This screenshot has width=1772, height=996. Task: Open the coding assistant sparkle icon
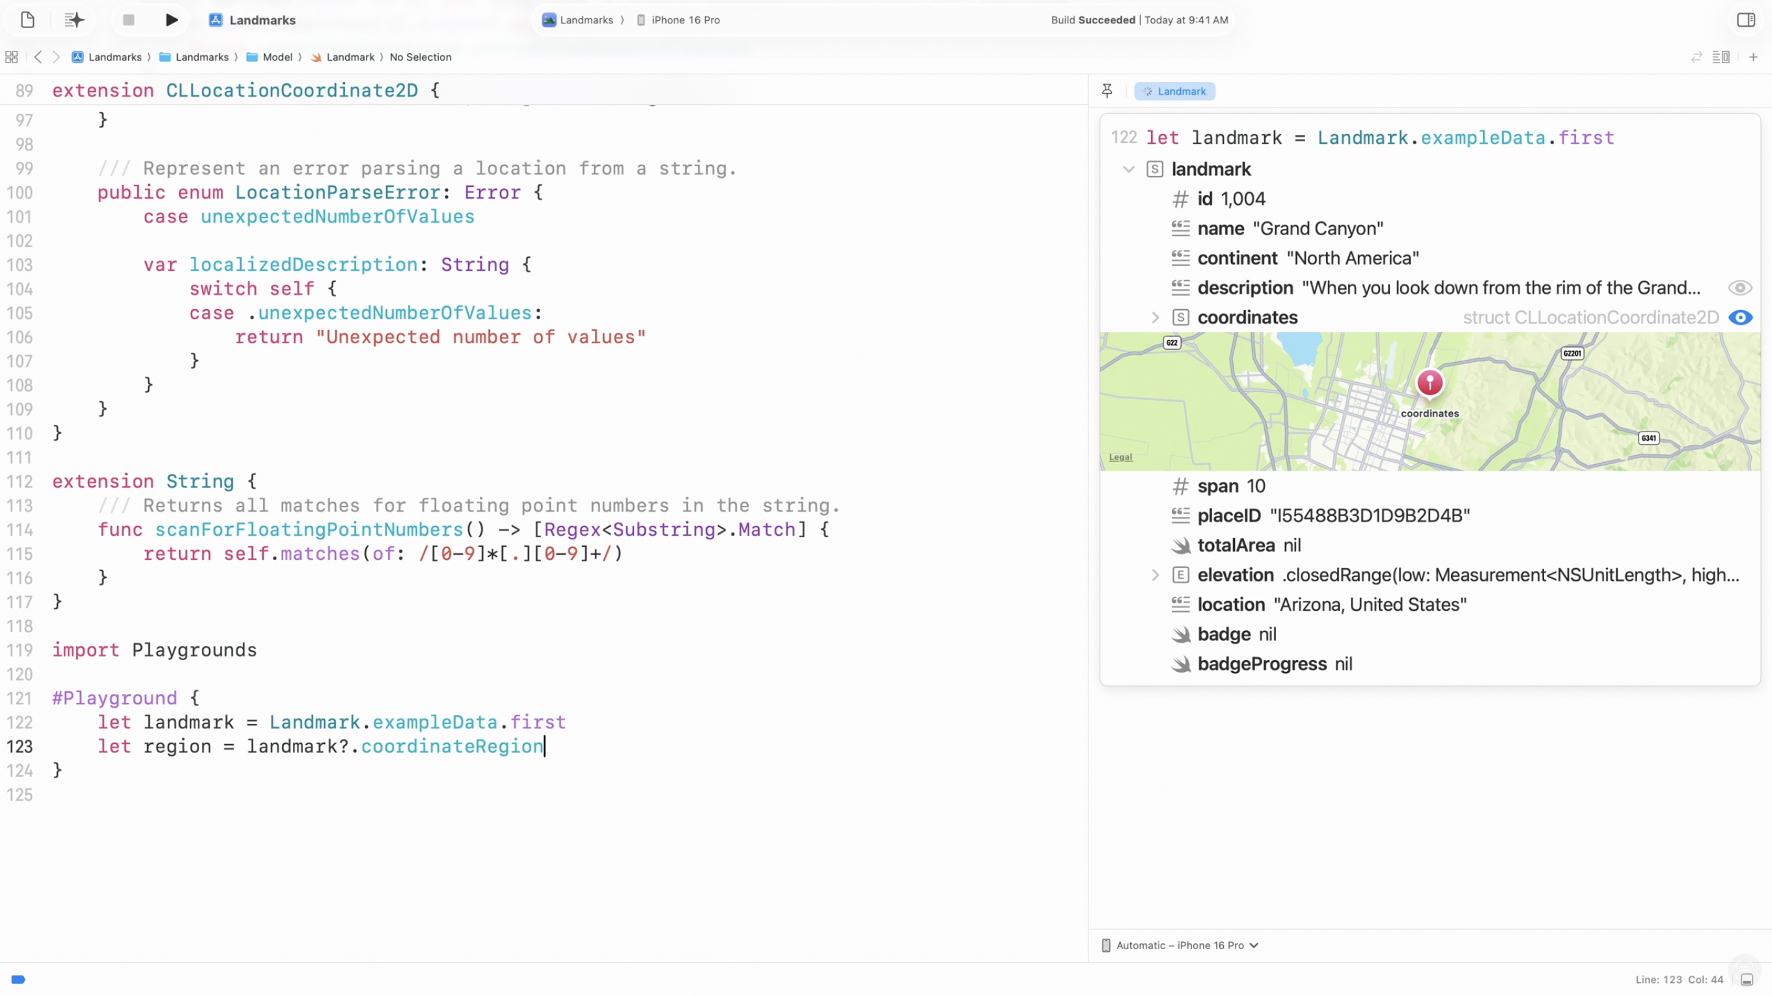coord(74,20)
